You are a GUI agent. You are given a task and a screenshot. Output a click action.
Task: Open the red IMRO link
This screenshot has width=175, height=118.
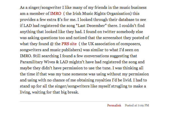point(55,13)
